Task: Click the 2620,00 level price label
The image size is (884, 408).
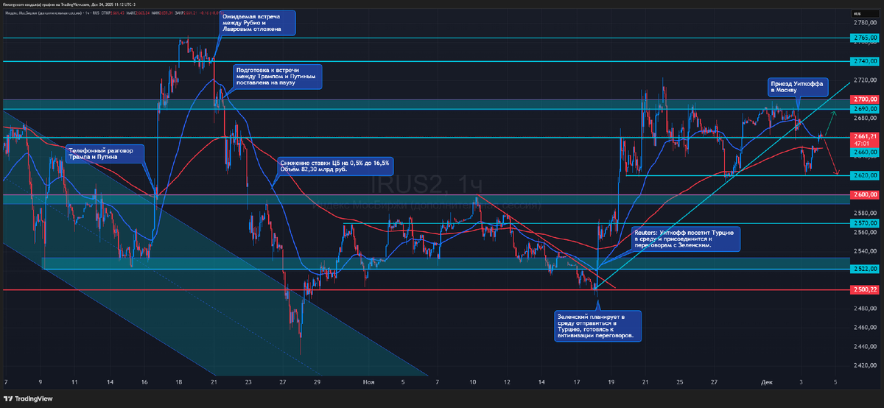Action: [865, 175]
